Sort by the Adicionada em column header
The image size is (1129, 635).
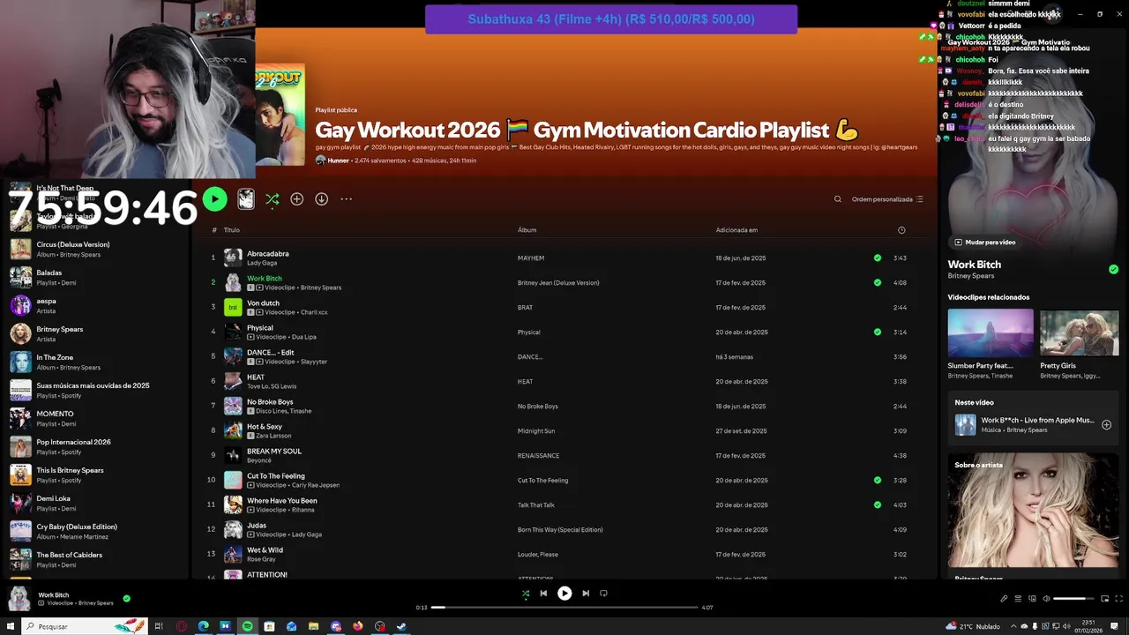point(736,230)
